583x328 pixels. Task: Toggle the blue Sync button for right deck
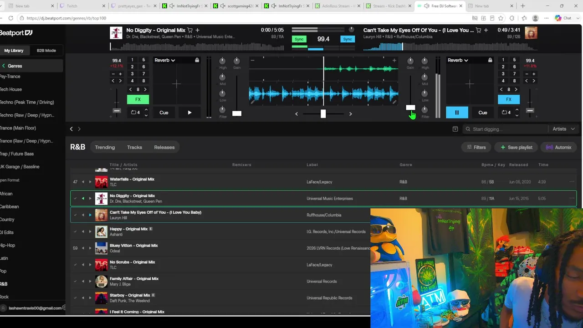tap(348, 39)
